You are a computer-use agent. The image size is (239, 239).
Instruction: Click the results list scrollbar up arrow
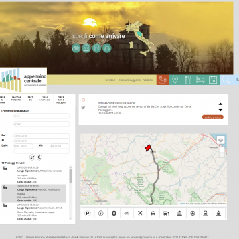point(71,167)
